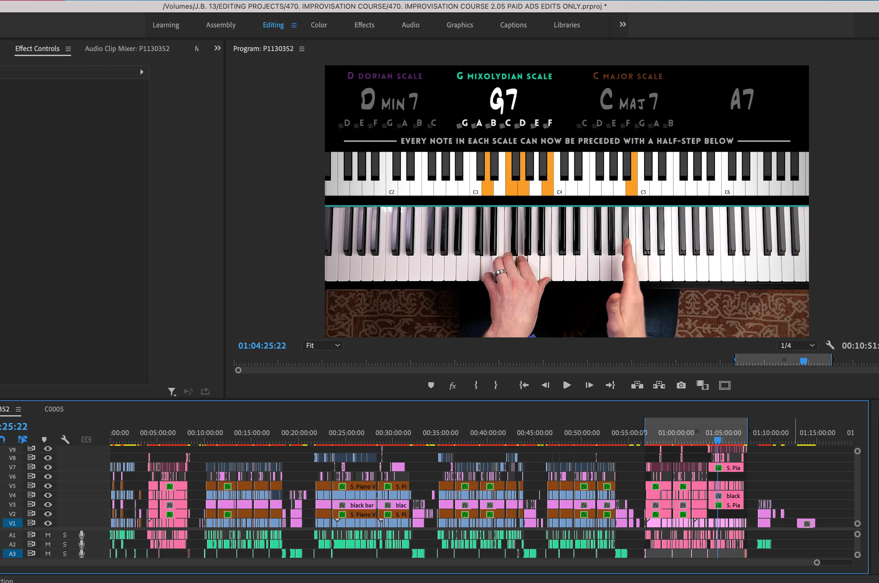Click the Go to In point icon
879x583 pixels.
tap(524, 385)
